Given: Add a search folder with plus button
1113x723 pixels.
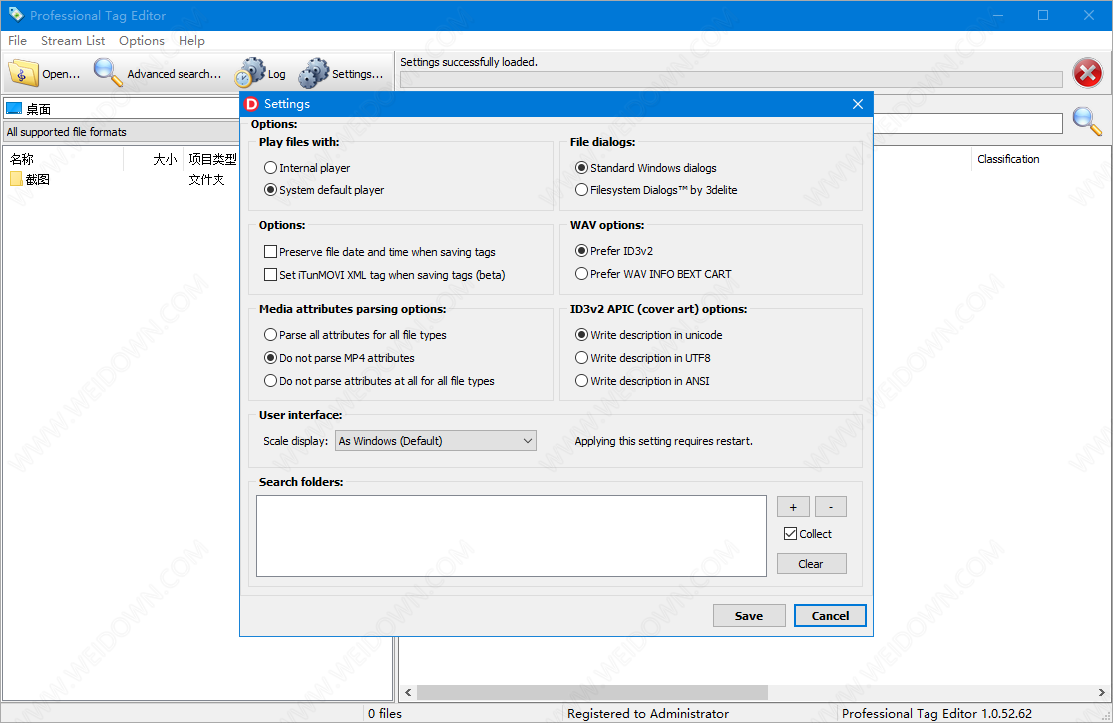Looking at the screenshot, I should [x=793, y=507].
